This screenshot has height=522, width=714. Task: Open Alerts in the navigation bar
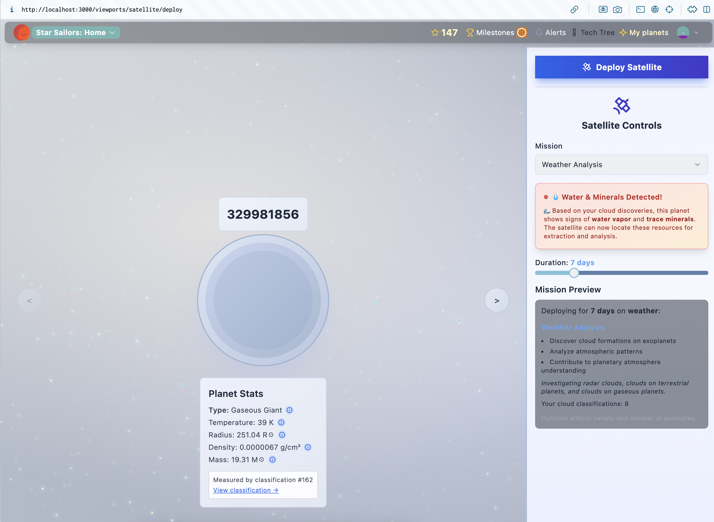pyautogui.click(x=551, y=32)
